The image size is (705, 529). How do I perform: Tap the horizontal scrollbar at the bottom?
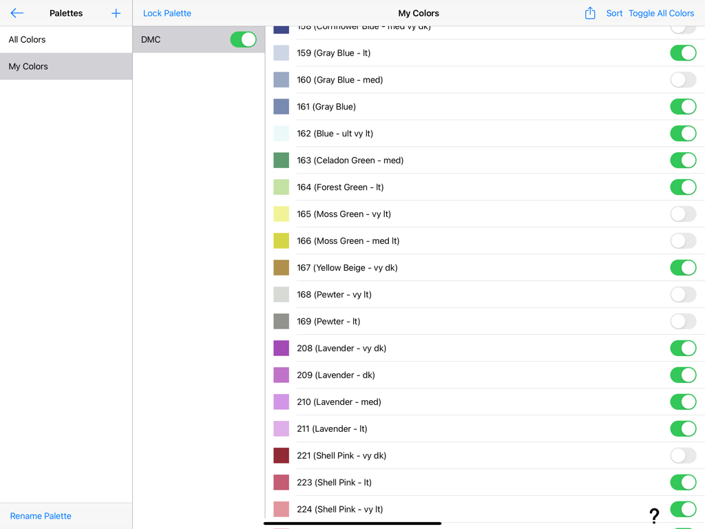click(352, 522)
